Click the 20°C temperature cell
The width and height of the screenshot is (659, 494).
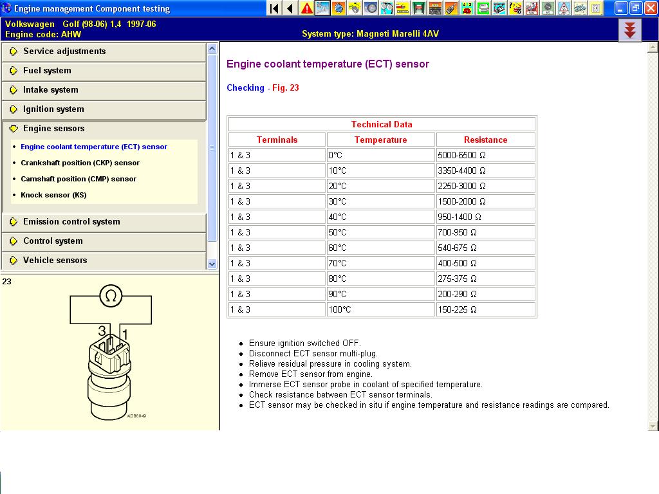[381, 186]
